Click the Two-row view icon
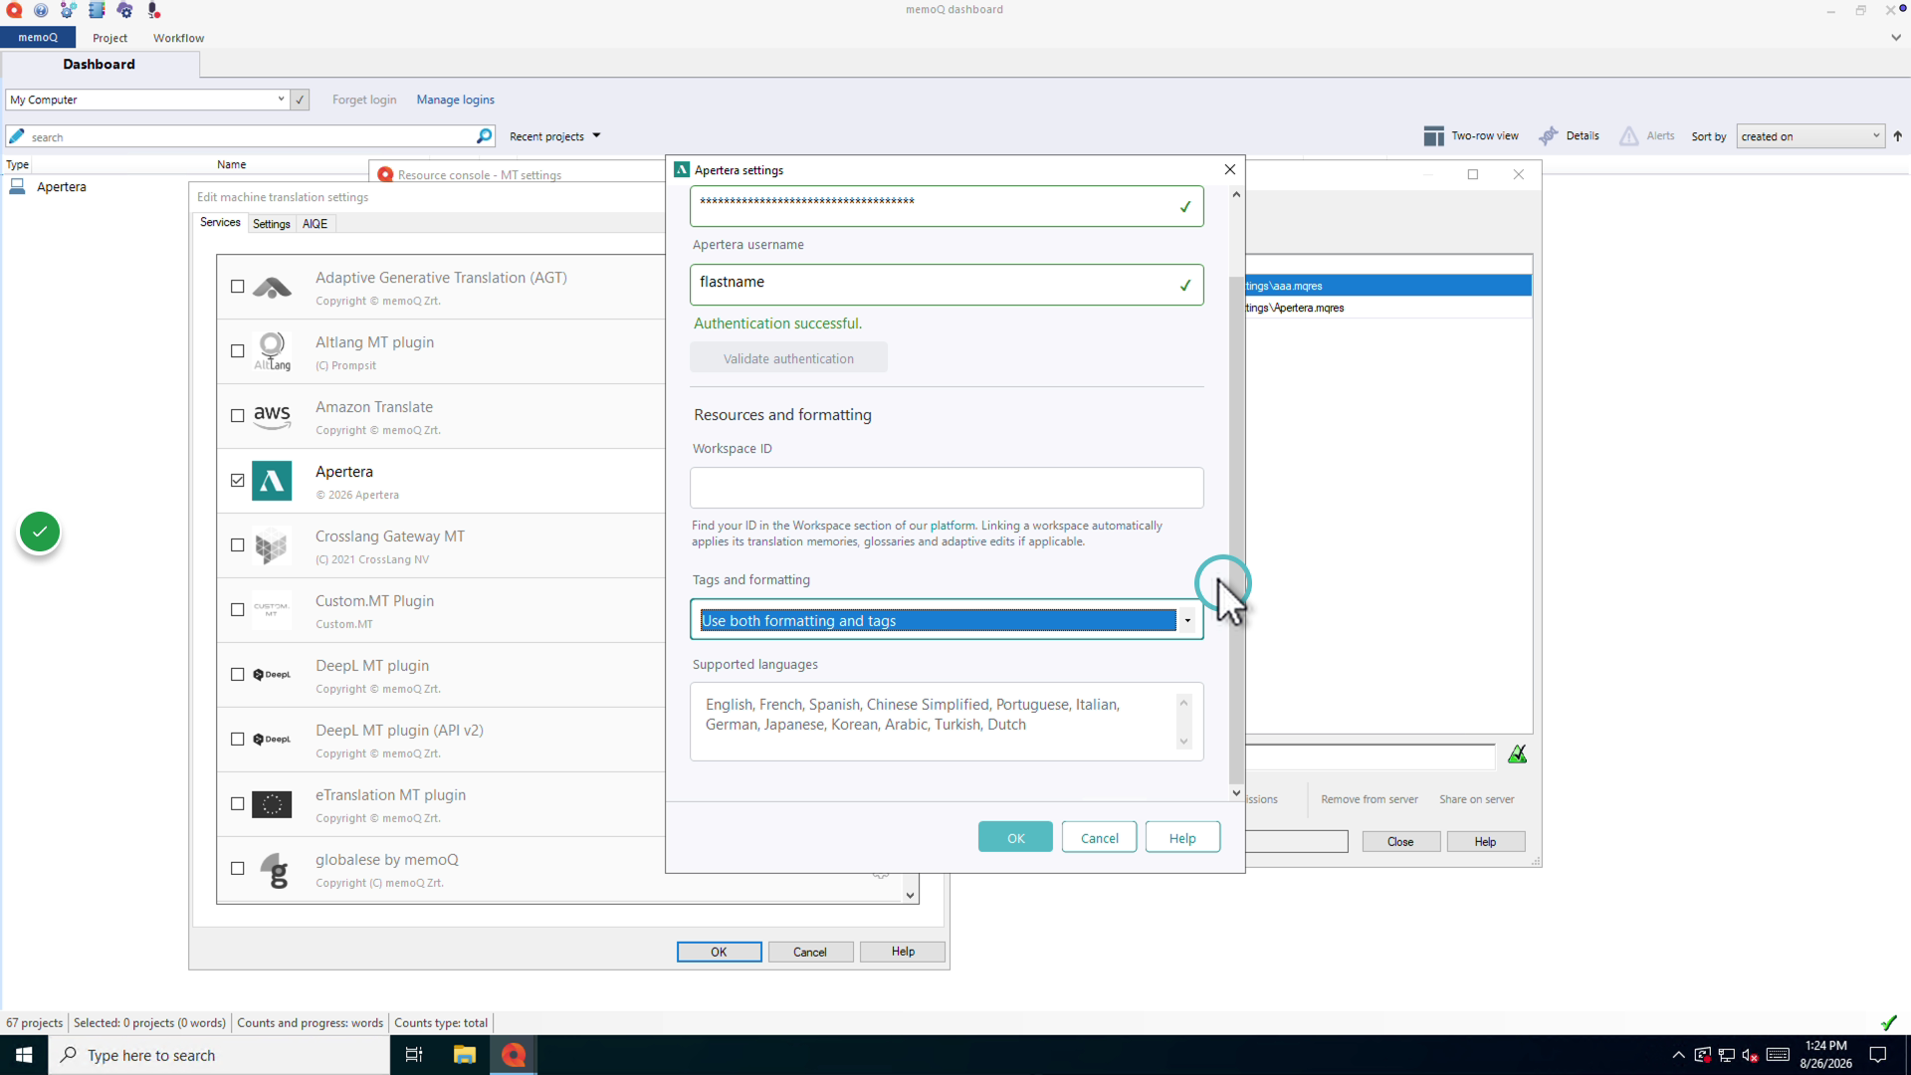This screenshot has height=1075, width=1911. click(1433, 136)
